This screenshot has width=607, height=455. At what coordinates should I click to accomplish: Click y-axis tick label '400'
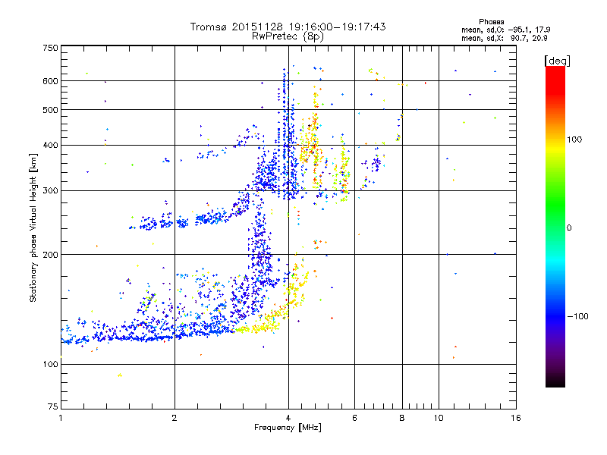click(50, 146)
